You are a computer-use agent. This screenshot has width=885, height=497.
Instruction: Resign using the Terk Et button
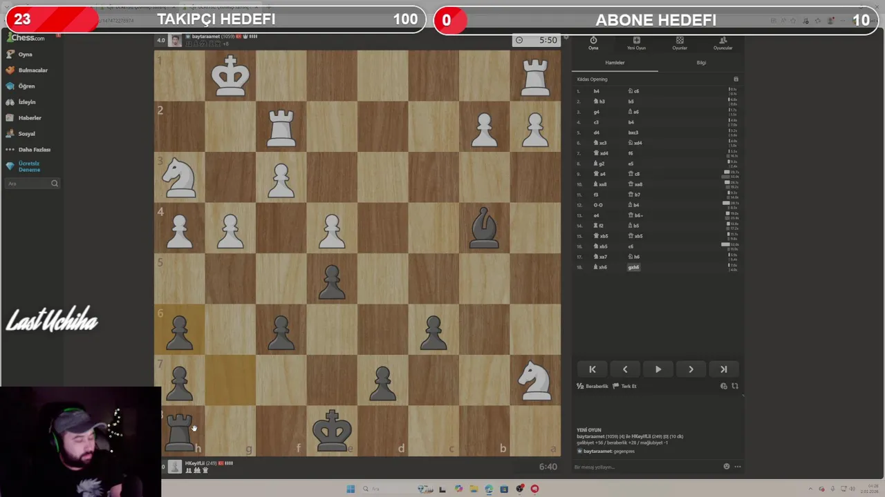pyautogui.click(x=624, y=387)
